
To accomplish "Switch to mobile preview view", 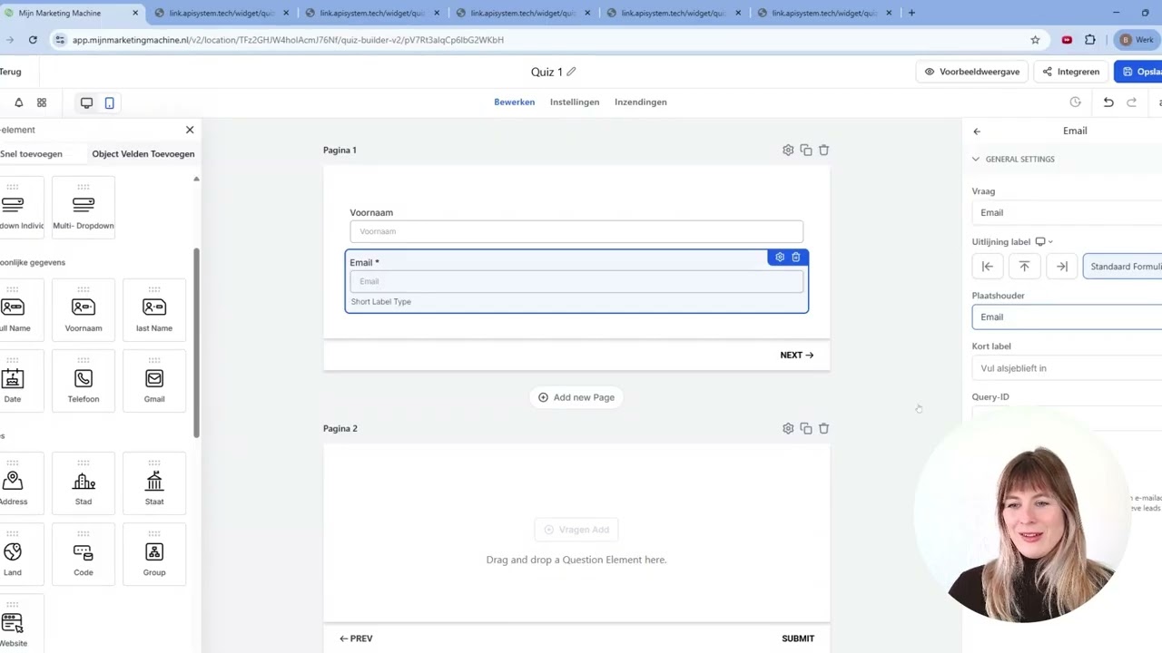I will [x=109, y=102].
